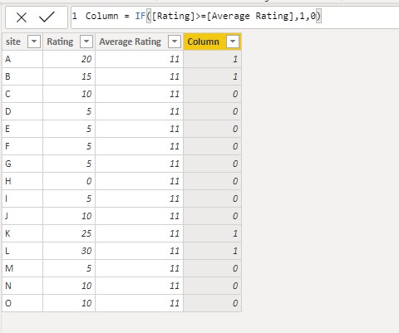Image resolution: width=399 pixels, height=333 pixels.
Task: Click site cell L
Action: pyautogui.click(x=22, y=251)
